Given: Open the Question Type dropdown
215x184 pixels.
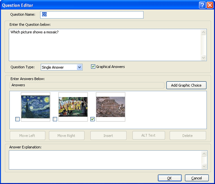Looking at the screenshot, I should pyautogui.click(x=79, y=67).
